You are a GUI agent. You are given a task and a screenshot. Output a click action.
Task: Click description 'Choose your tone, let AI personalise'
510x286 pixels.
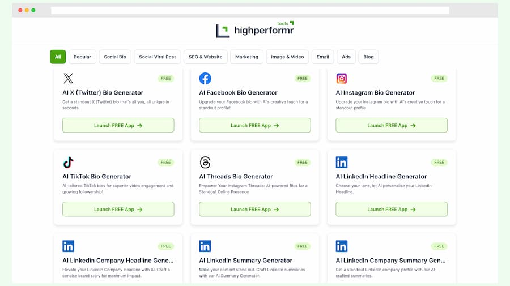(384, 189)
